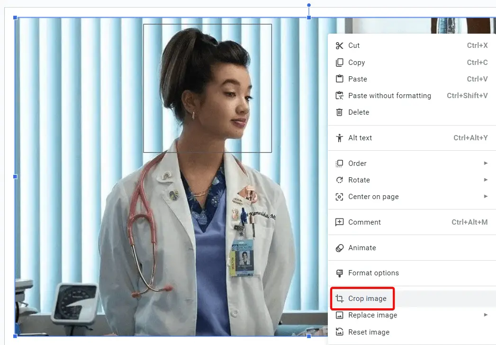Click the Animate motion icon
The height and width of the screenshot is (345, 496).
pyautogui.click(x=339, y=248)
